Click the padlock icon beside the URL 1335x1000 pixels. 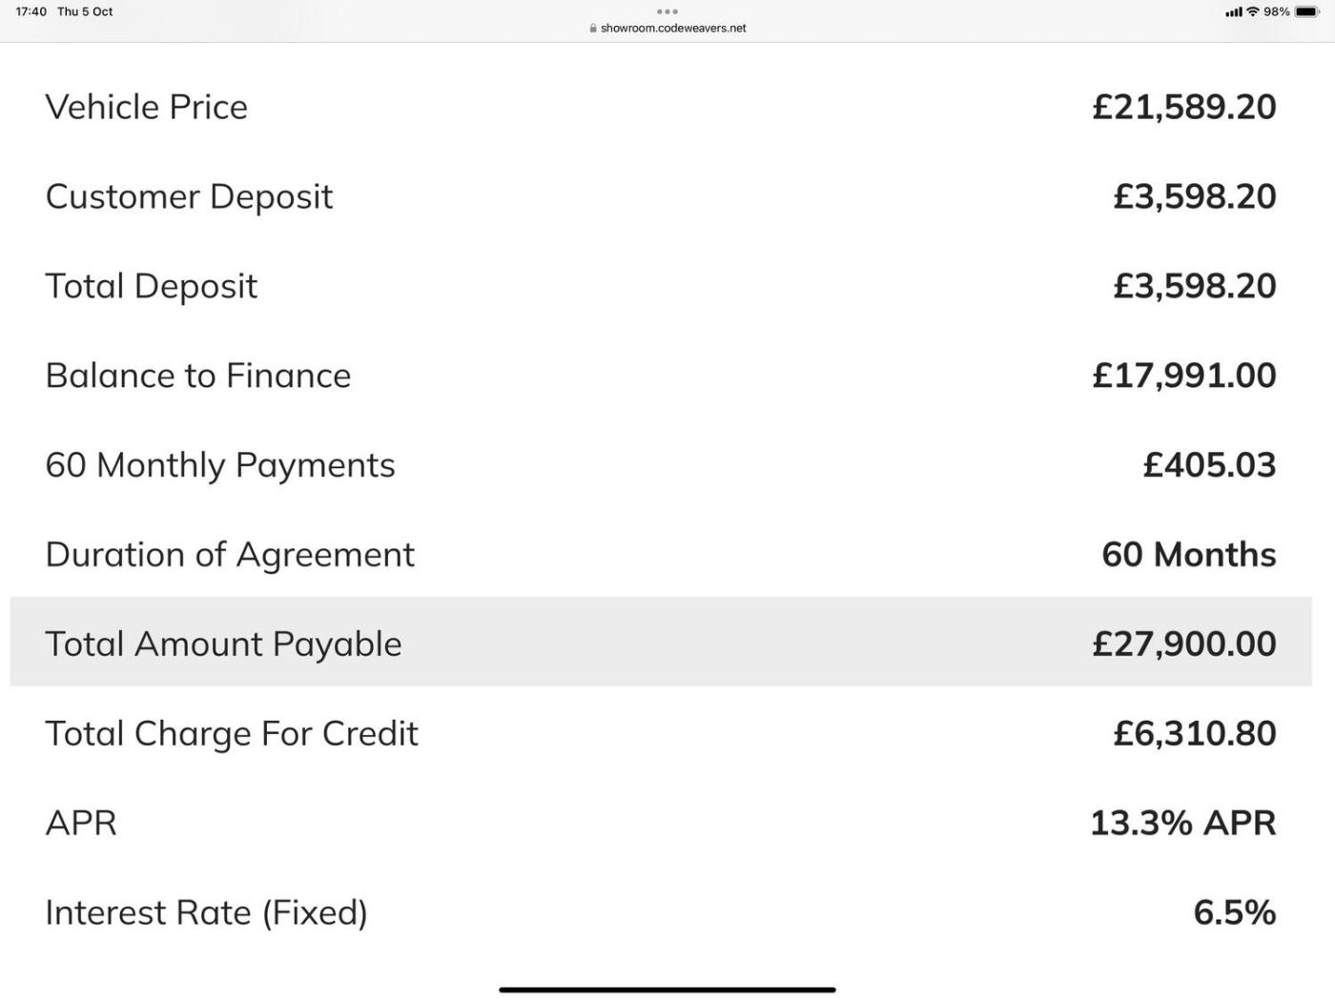coord(593,29)
